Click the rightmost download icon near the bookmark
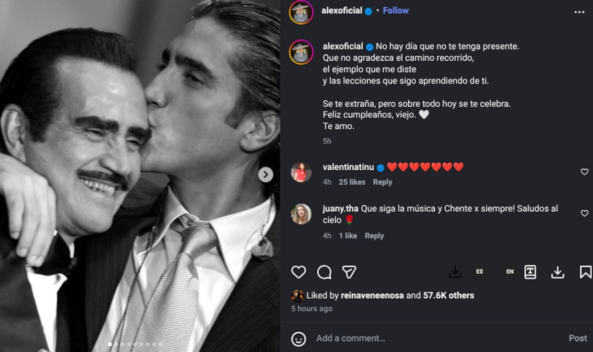Image resolution: width=593 pixels, height=352 pixels. pos(557,272)
